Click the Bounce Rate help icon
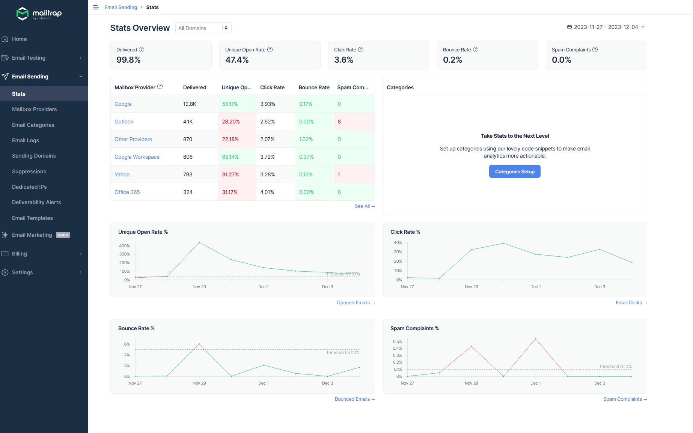This screenshot has width=693, height=433. point(476,50)
